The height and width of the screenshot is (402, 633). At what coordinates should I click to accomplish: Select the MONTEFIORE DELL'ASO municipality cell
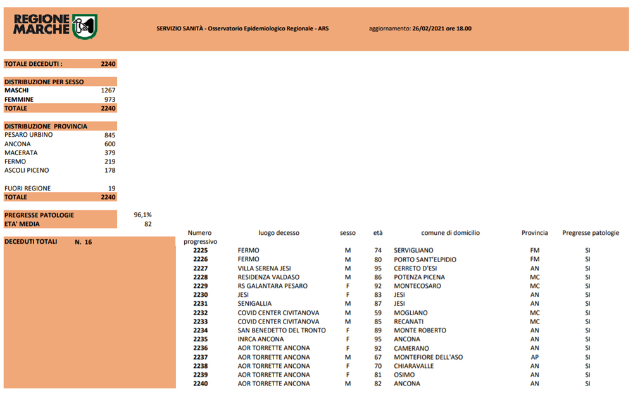(428, 357)
